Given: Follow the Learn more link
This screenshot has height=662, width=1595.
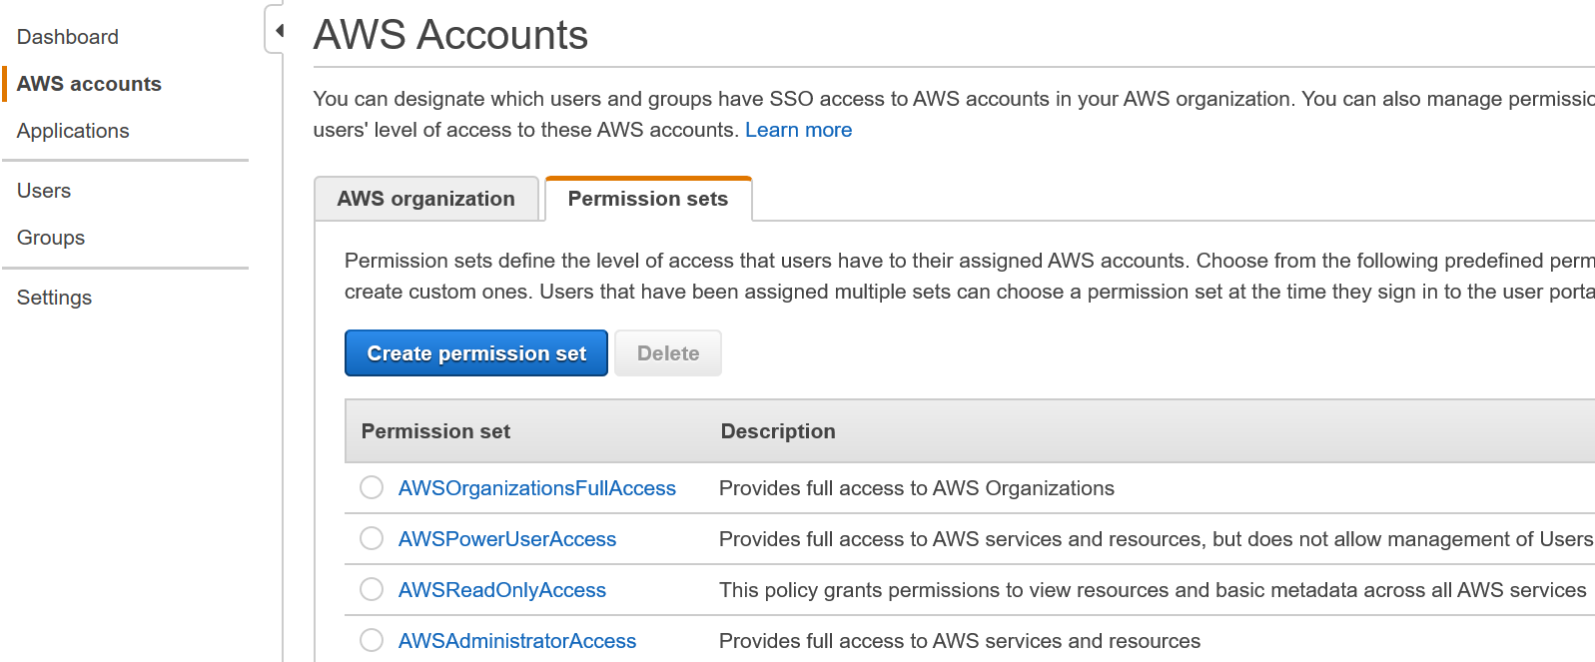Looking at the screenshot, I should click(x=798, y=130).
